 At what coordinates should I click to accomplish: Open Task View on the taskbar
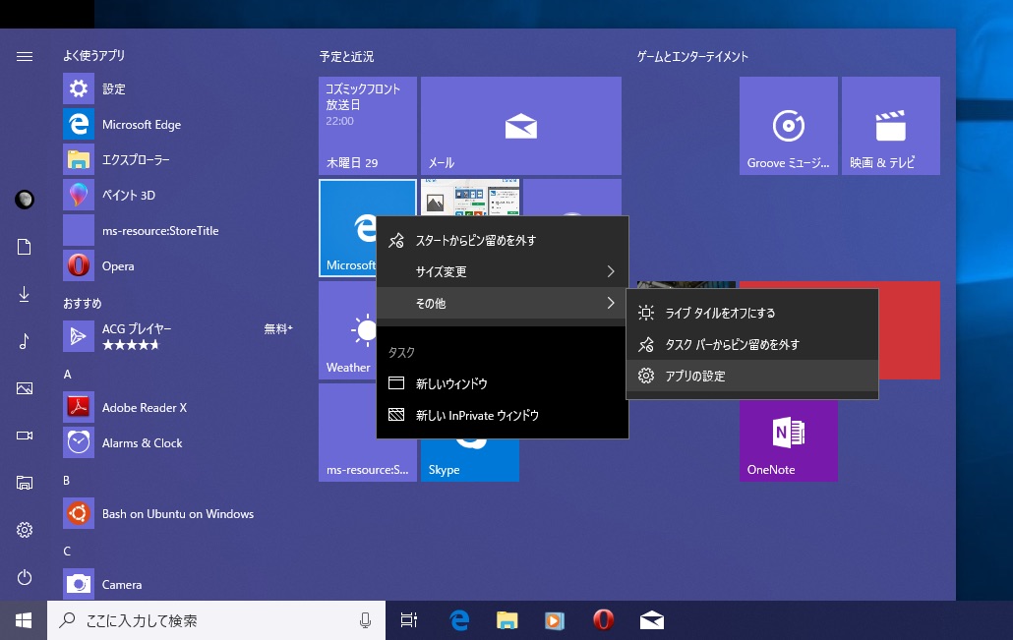409,620
